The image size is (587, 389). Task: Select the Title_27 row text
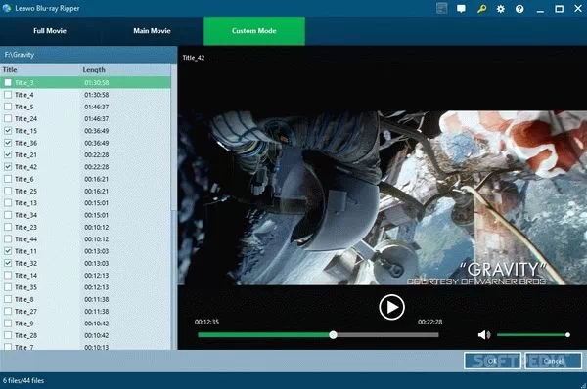point(25,311)
